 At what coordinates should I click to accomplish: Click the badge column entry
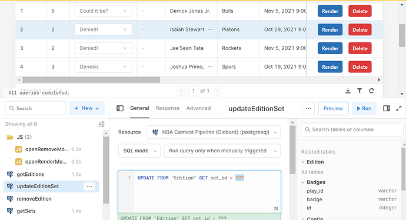pyautogui.click(x=314, y=199)
